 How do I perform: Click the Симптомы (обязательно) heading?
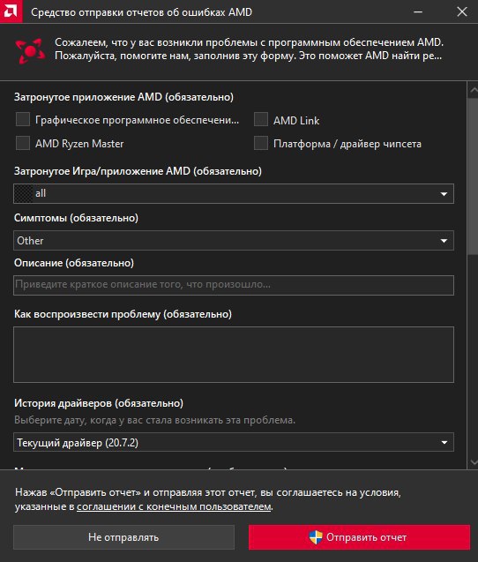point(76,218)
